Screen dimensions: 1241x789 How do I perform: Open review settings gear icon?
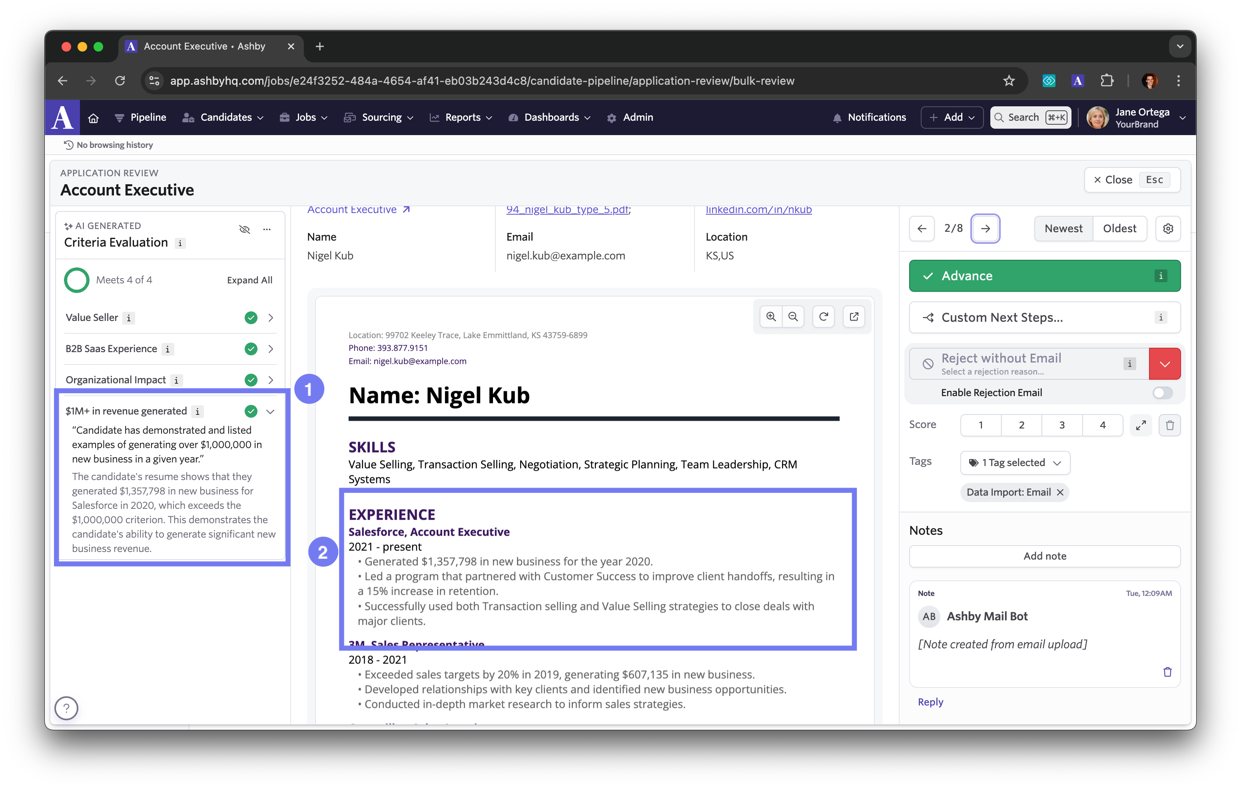click(1168, 228)
